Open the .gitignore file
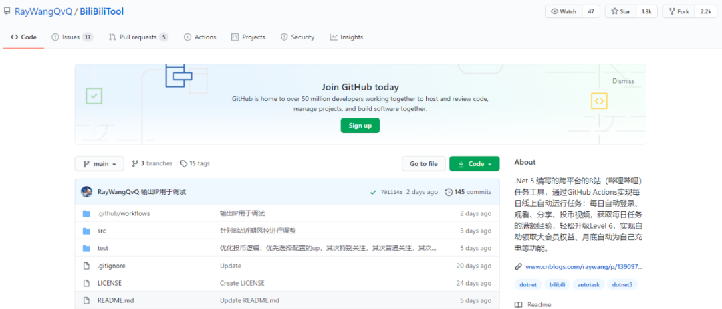722x309 pixels. [x=112, y=266]
